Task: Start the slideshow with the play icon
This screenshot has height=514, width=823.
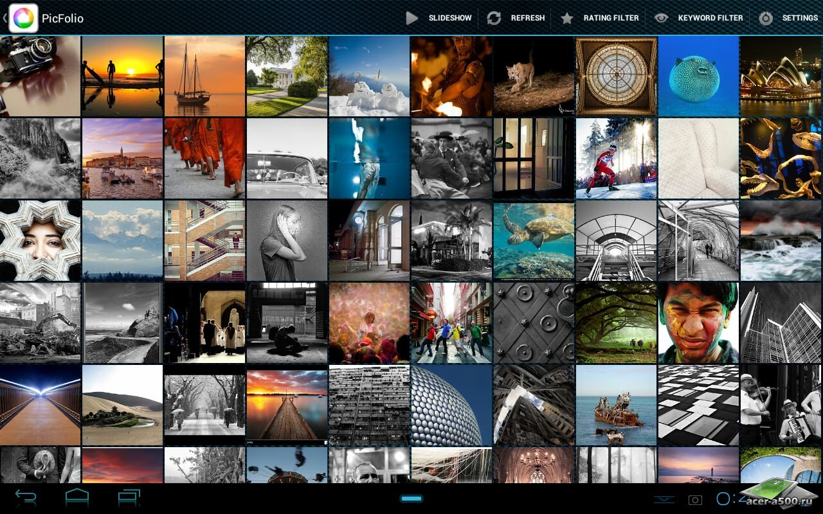Action: [412, 18]
